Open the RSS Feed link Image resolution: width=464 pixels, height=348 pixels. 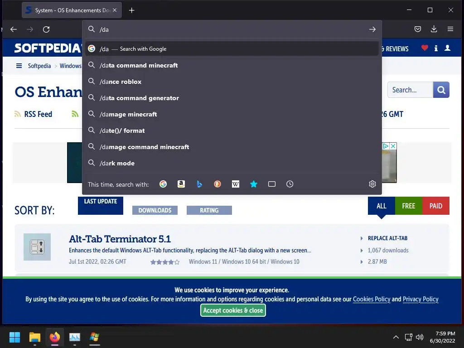(x=38, y=114)
